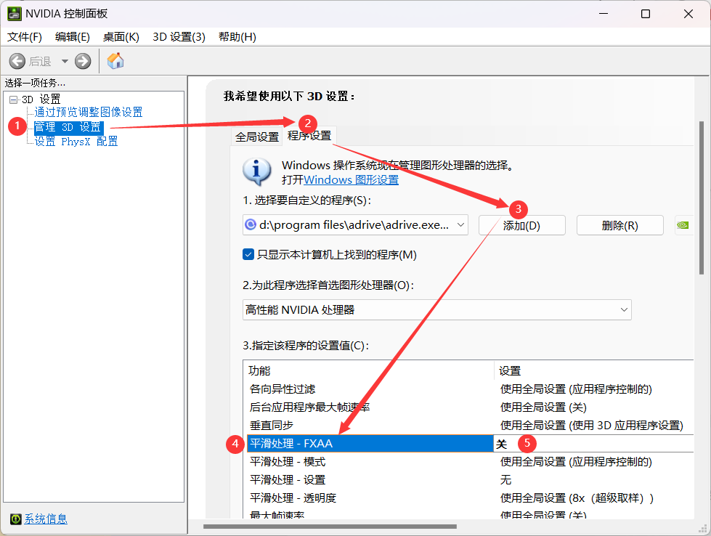
Task: Open the Windows 图形设置 link
Action: tap(351, 180)
